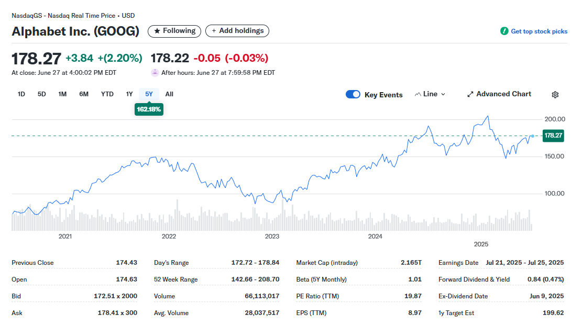Click the Earnings Date value

pyautogui.click(x=524, y=262)
